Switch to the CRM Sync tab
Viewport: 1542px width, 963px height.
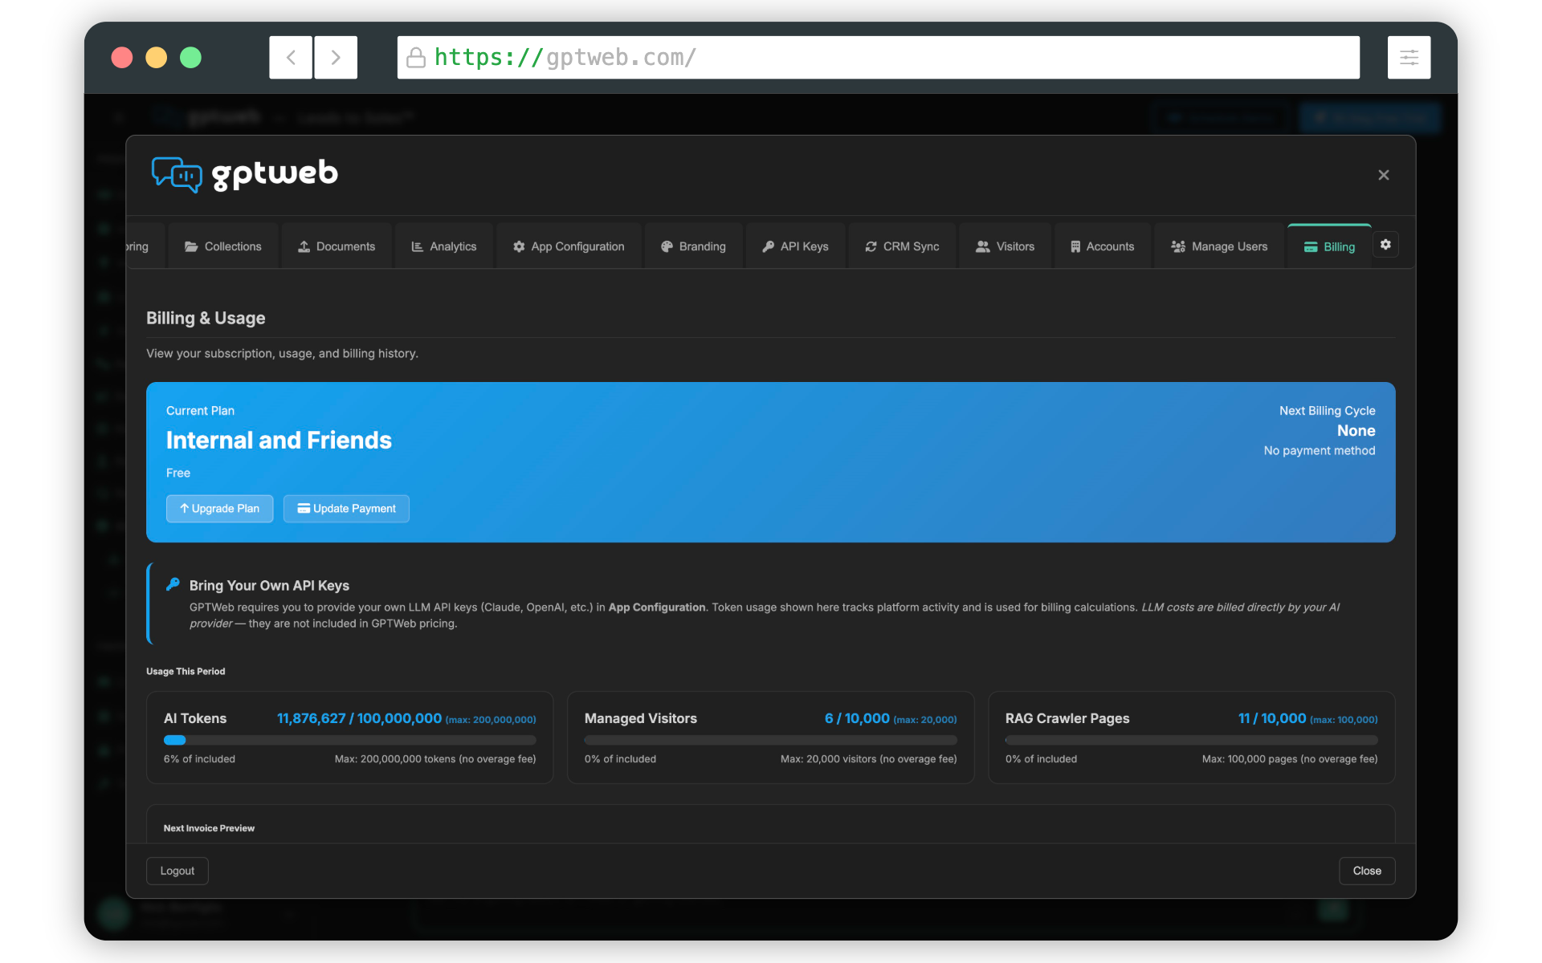tap(902, 246)
